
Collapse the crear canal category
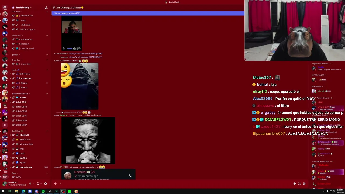(x=17, y=36)
